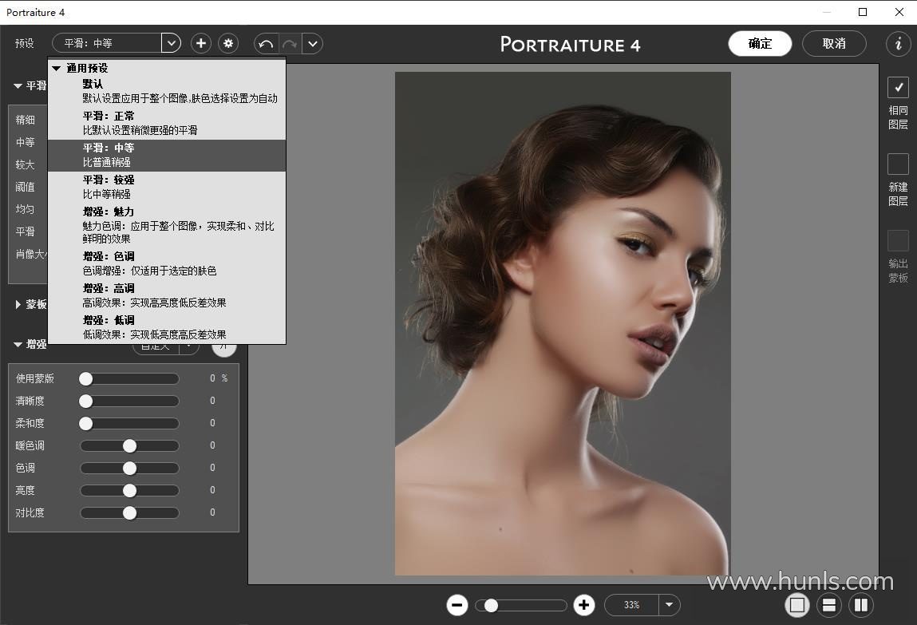Enable the 新建图层 checkbox

pyautogui.click(x=898, y=164)
